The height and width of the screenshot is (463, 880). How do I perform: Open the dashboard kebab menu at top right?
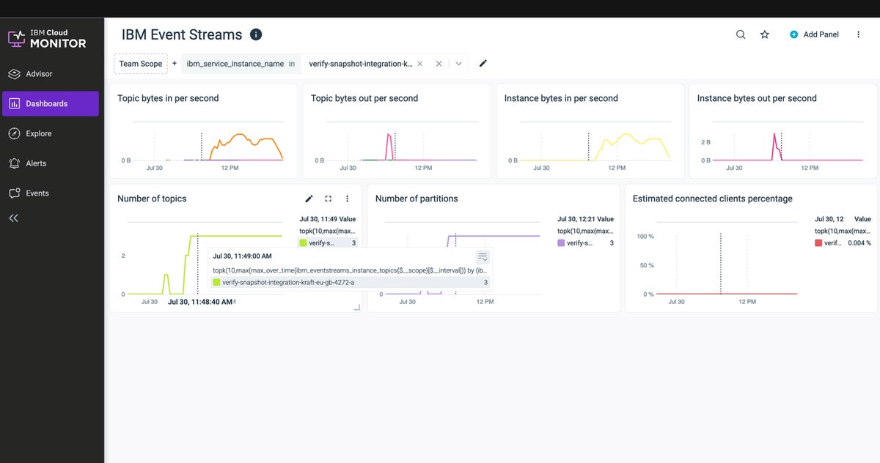(x=859, y=34)
